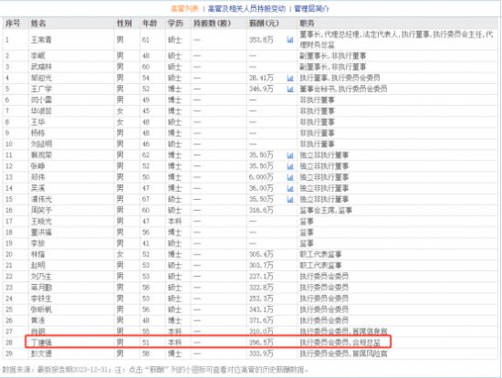Switch to the 高管列表 tab

(184, 8)
